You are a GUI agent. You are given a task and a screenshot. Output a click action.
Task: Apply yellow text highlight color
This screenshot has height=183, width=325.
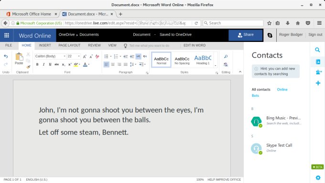point(76,64)
